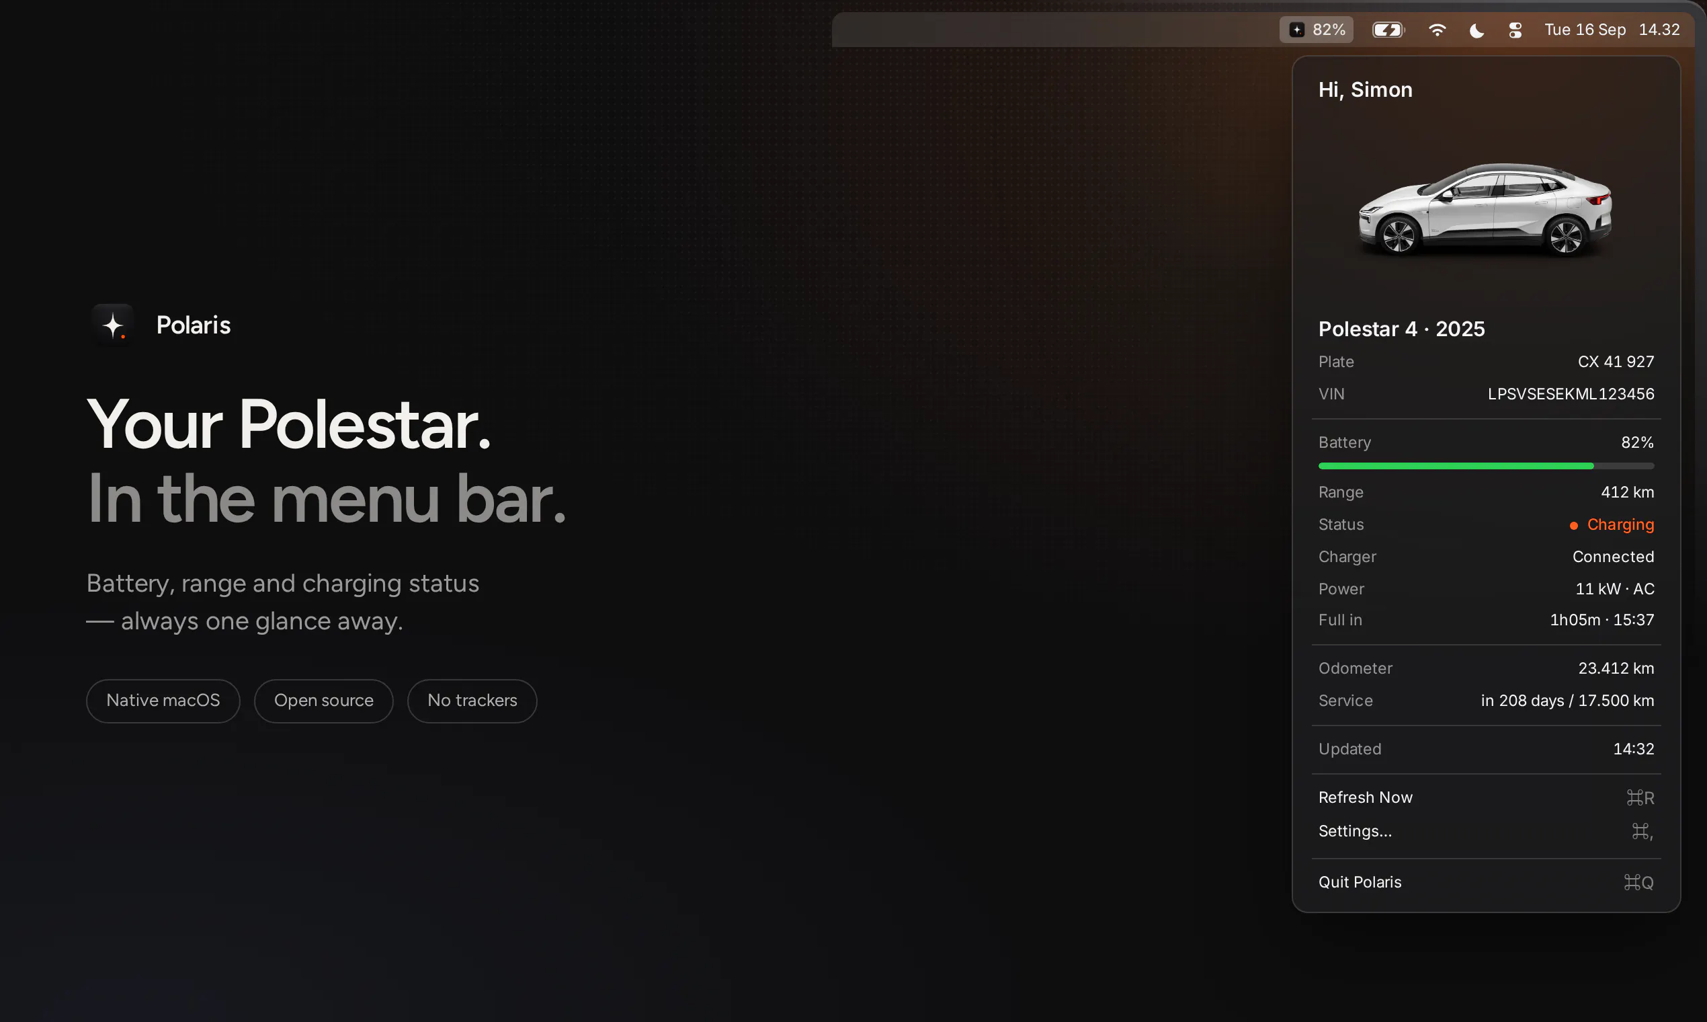Click the Polestar 4 · 2025 title
Image resolution: width=1707 pixels, height=1022 pixels.
point(1401,329)
